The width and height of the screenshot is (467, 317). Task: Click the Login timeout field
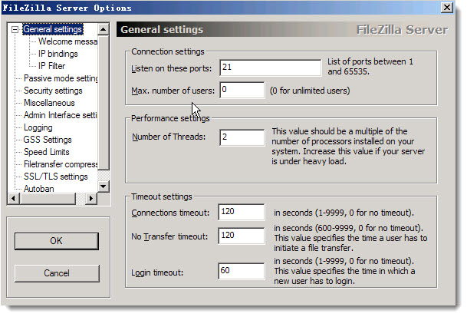(242, 271)
